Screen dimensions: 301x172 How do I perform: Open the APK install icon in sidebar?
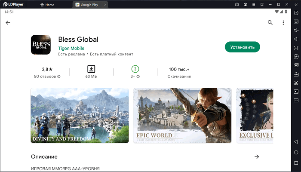pyautogui.click(x=296, y=74)
